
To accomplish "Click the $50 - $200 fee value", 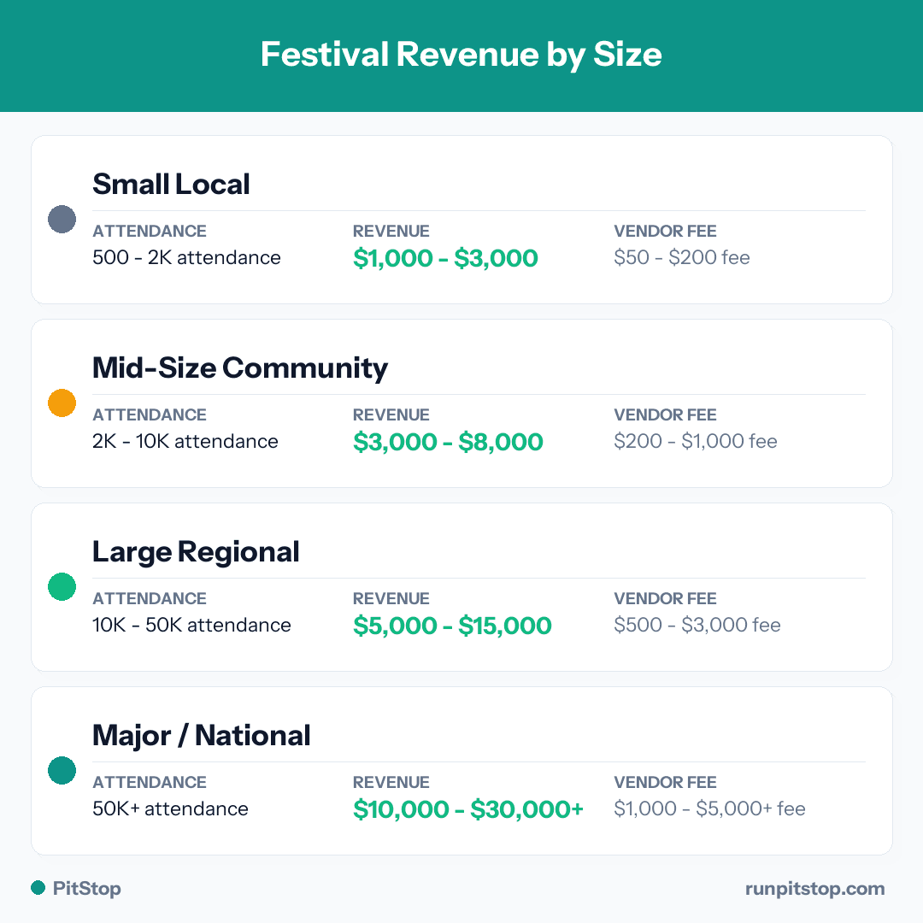I will (682, 258).
